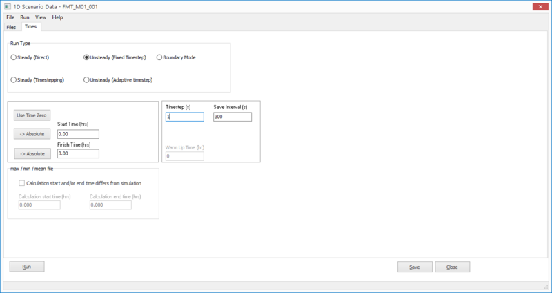
Task: Open the View menu
Action: pos(41,17)
